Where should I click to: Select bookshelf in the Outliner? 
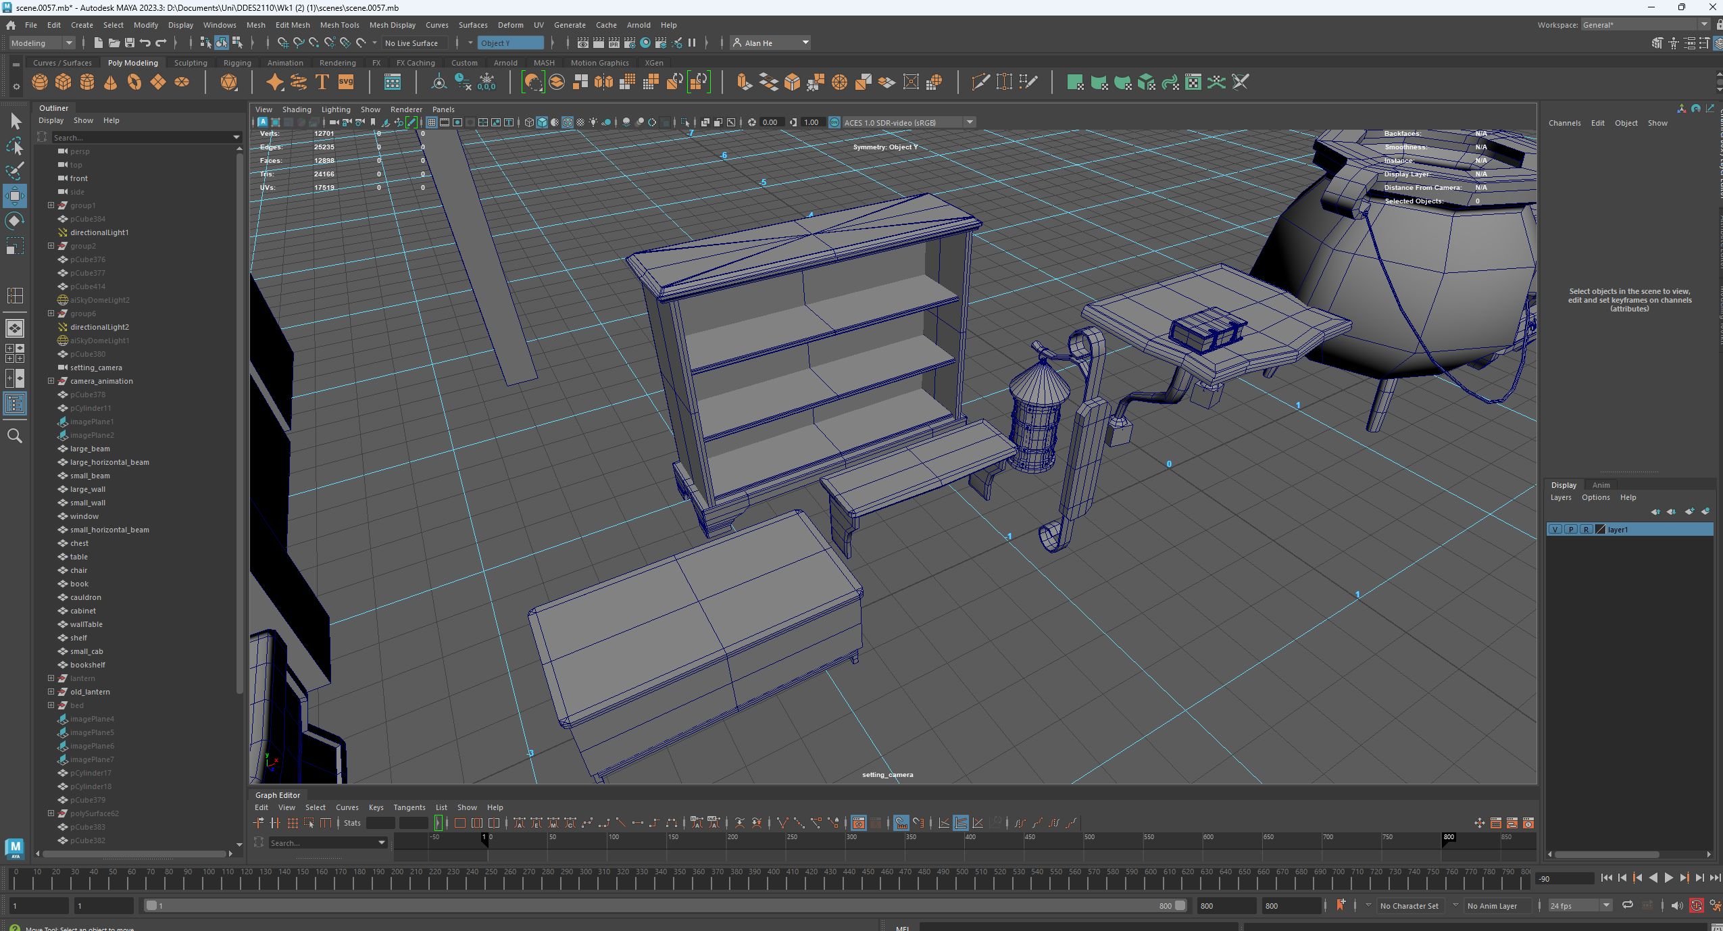click(88, 665)
